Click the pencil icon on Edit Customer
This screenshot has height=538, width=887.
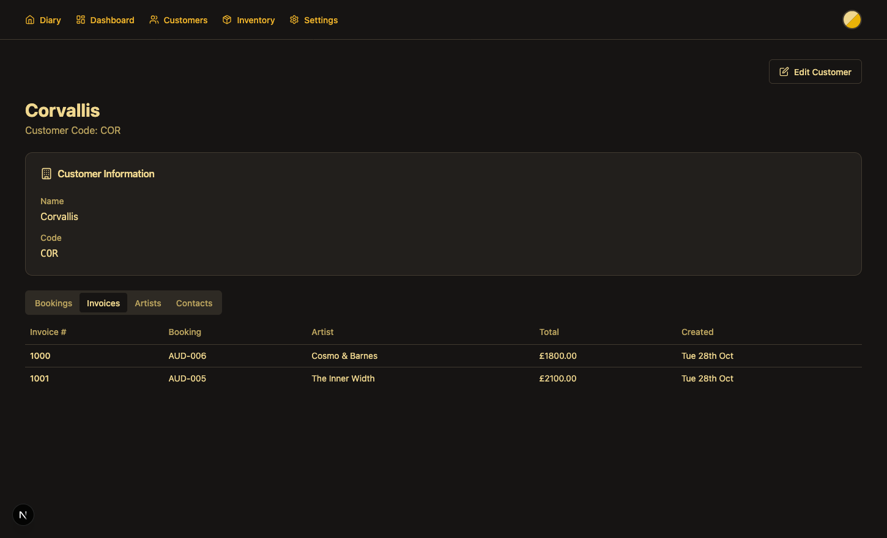pos(784,72)
